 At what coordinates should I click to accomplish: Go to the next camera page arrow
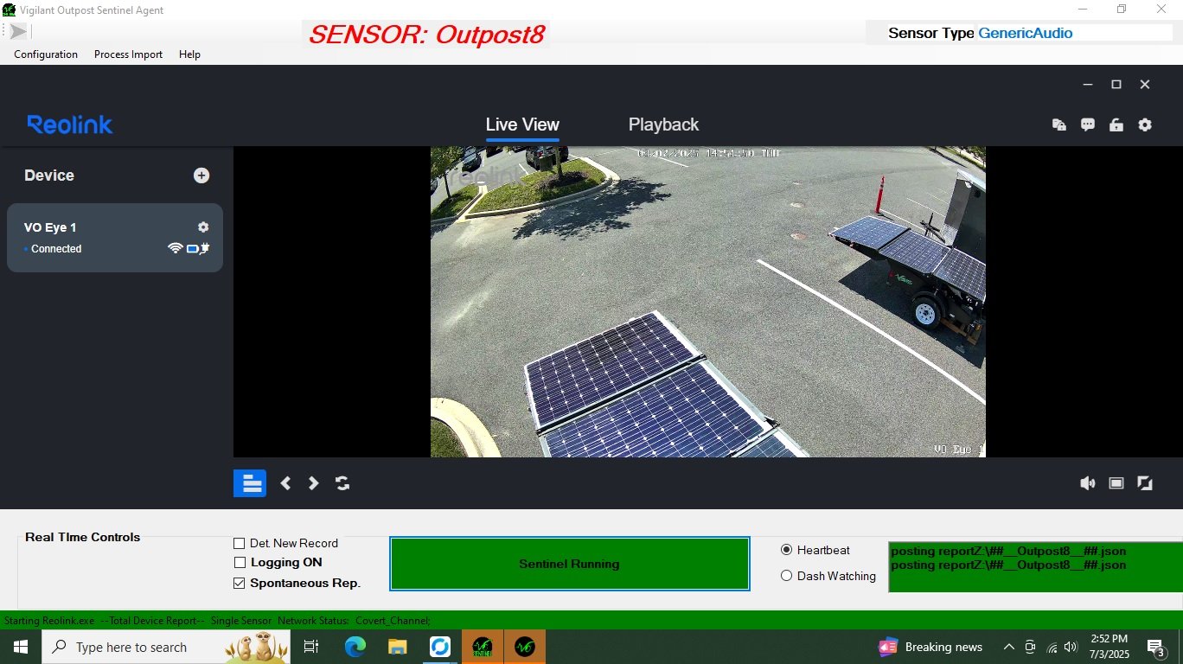(x=314, y=483)
